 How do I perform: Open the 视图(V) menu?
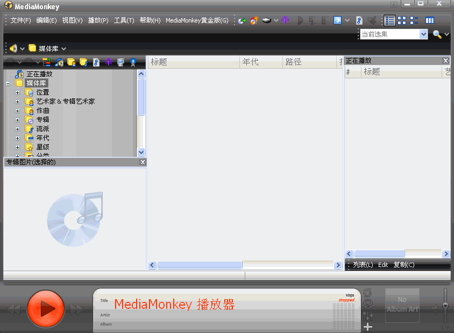(x=73, y=20)
